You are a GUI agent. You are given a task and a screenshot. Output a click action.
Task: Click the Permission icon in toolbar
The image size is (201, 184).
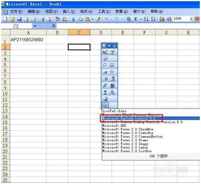click(27, 19)
